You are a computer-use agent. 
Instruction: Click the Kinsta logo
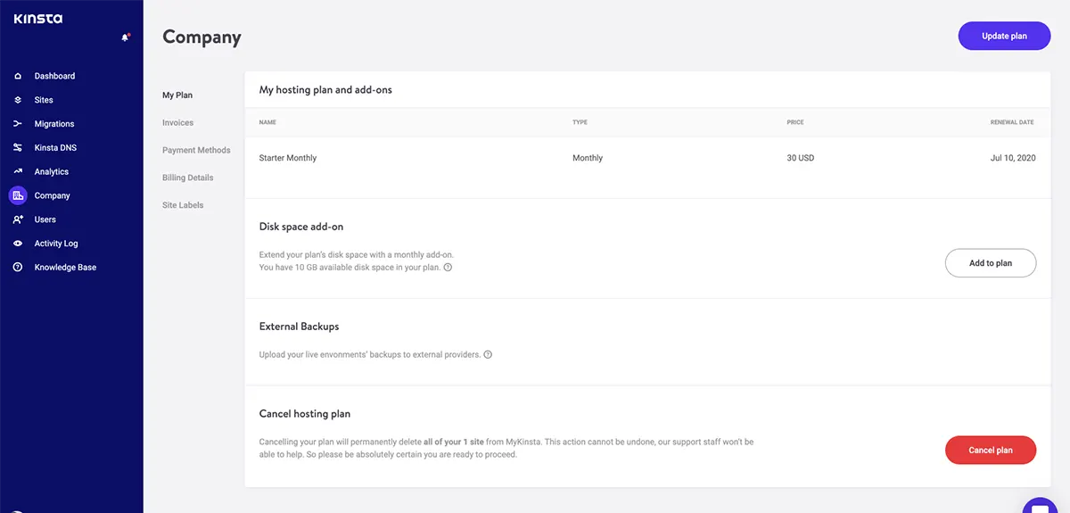click(x=37, y=18)
